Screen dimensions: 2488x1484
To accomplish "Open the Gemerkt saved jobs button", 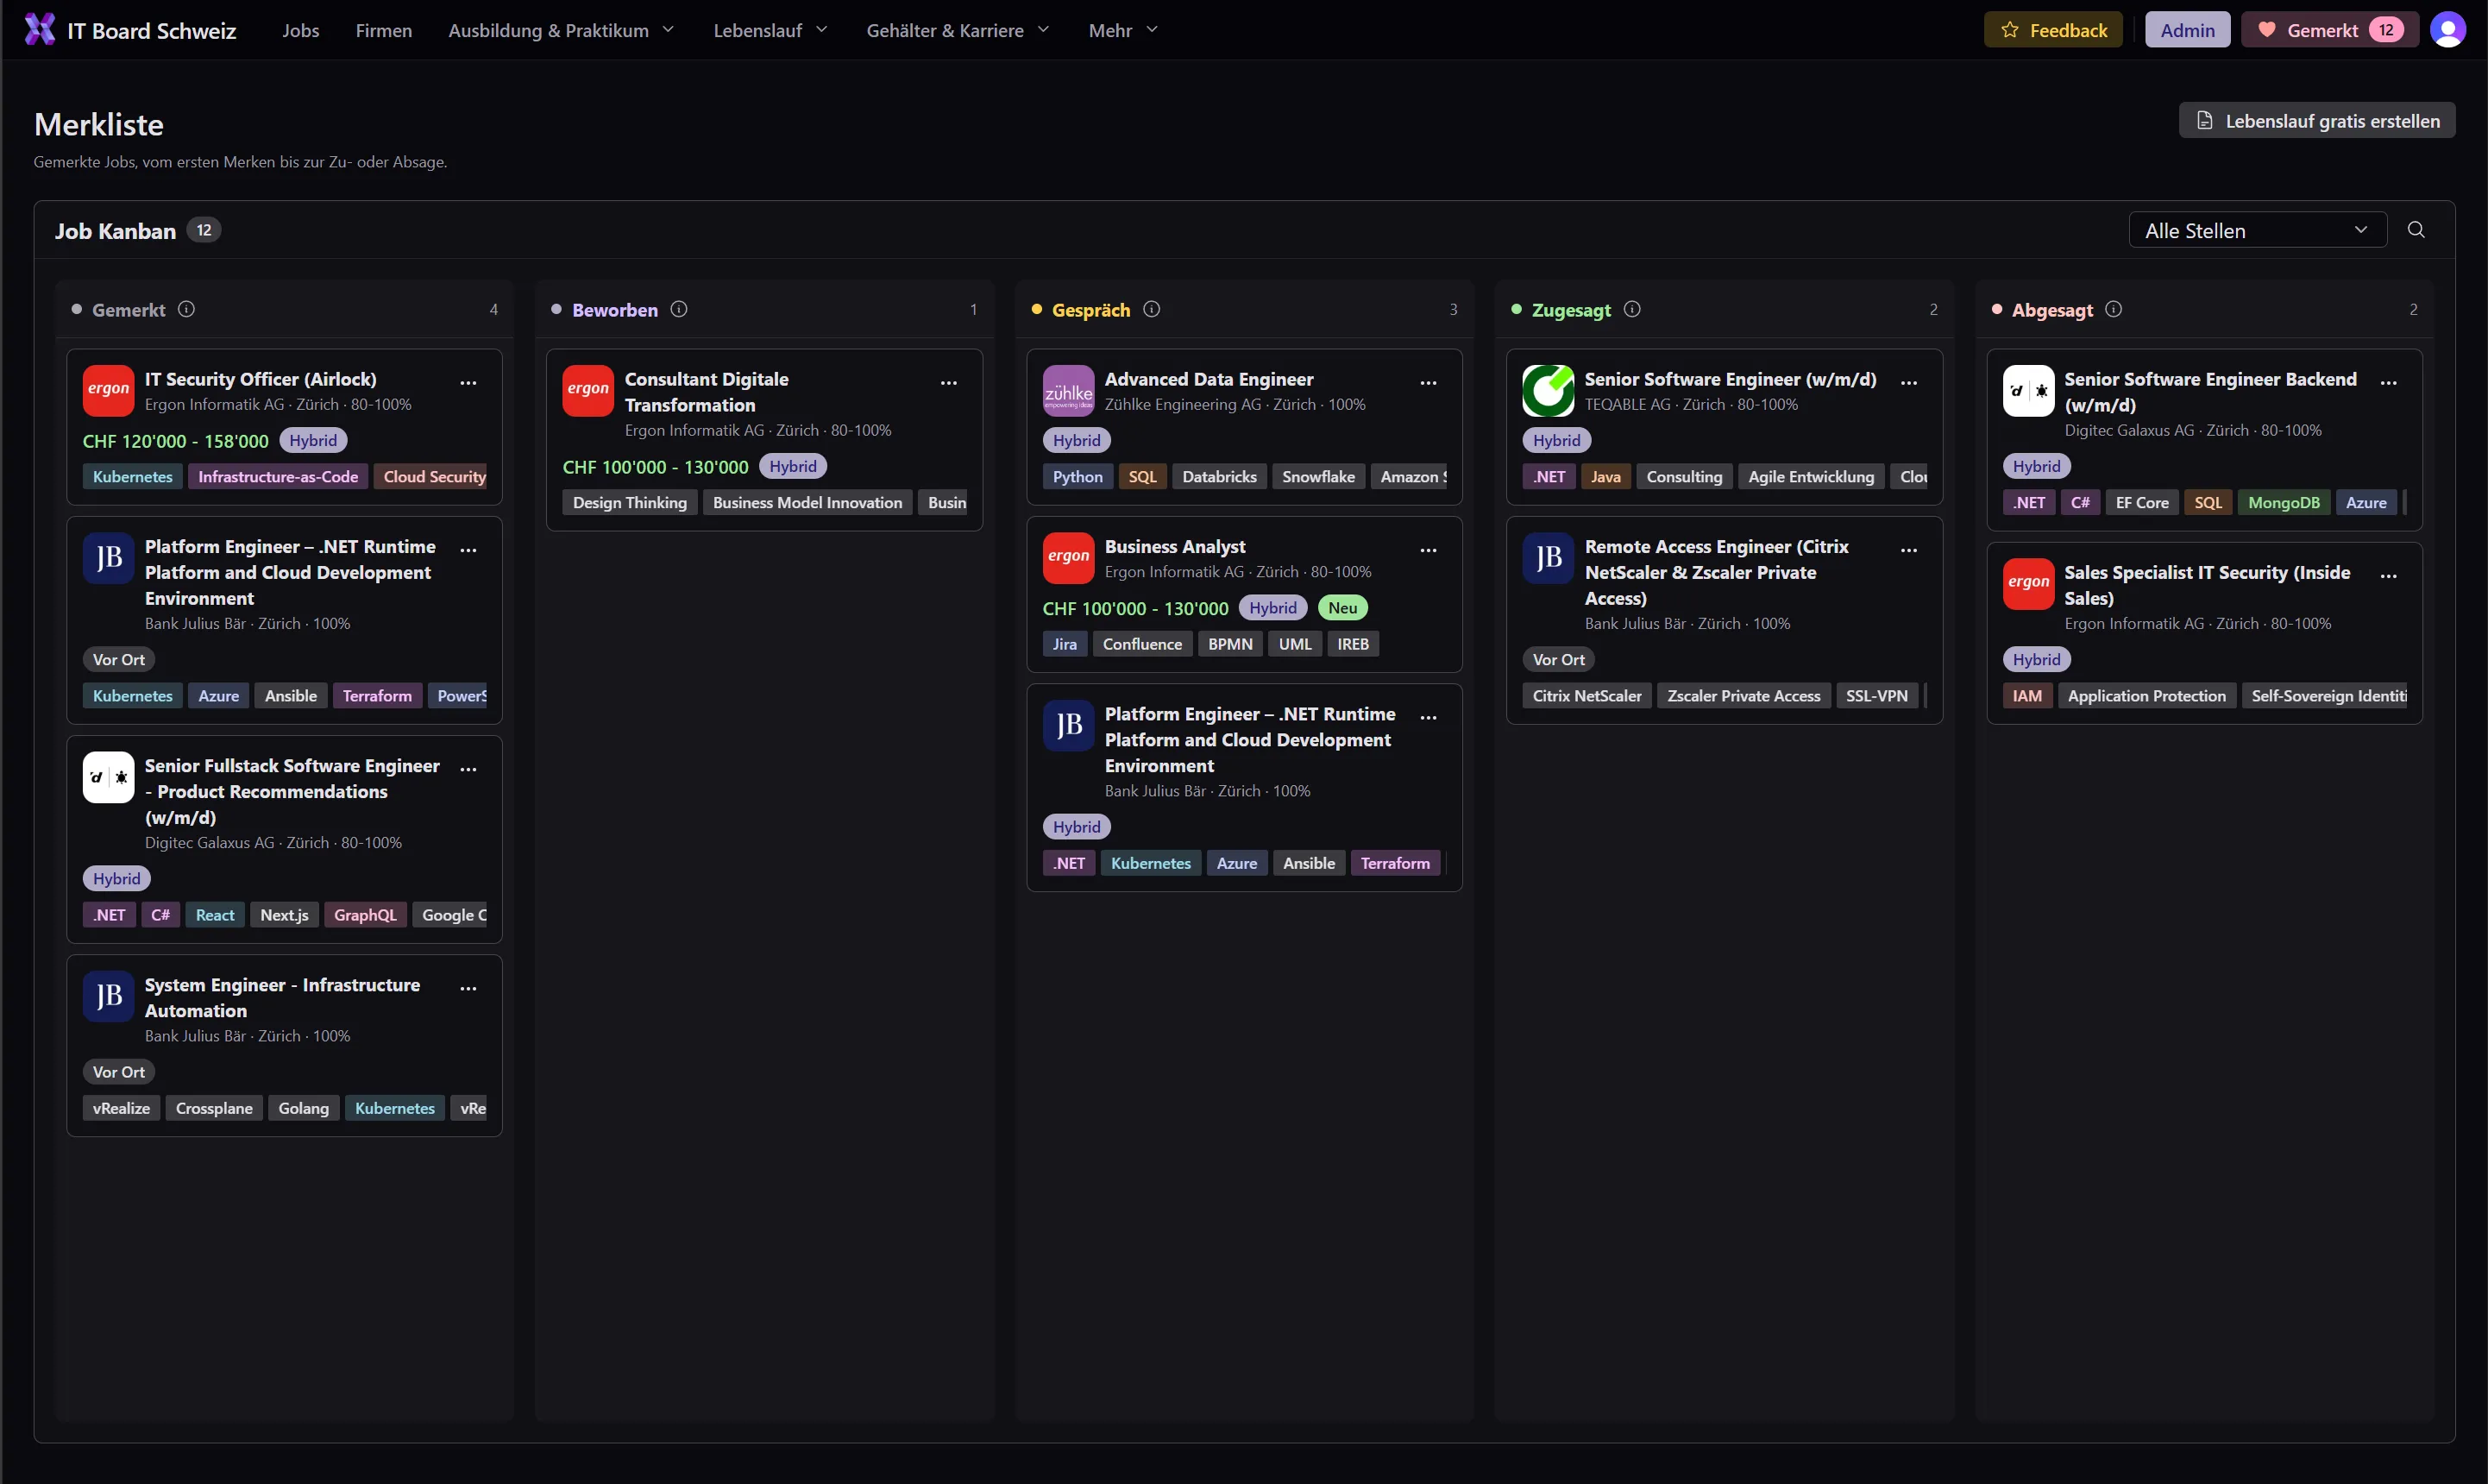I will (2330, 30).
